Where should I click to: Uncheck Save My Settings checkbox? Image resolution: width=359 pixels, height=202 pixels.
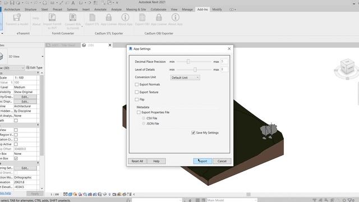(x=193, y=132)
